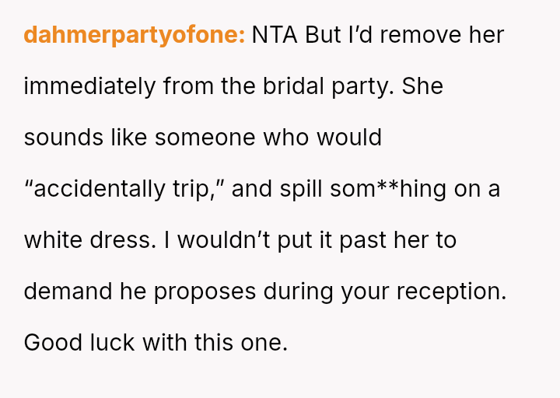Image resolution: width=560 pixels, height=398 pixels.
Task: Click the word She ending line two
Action: tap(422, 86)
